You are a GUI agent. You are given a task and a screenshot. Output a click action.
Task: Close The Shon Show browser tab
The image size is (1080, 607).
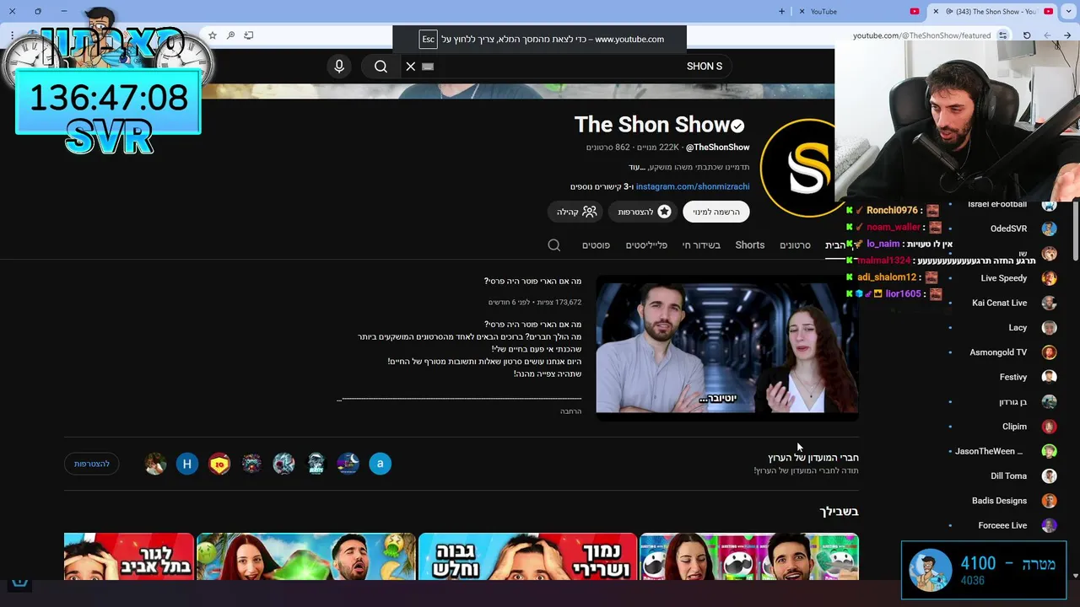pos(936,11)
